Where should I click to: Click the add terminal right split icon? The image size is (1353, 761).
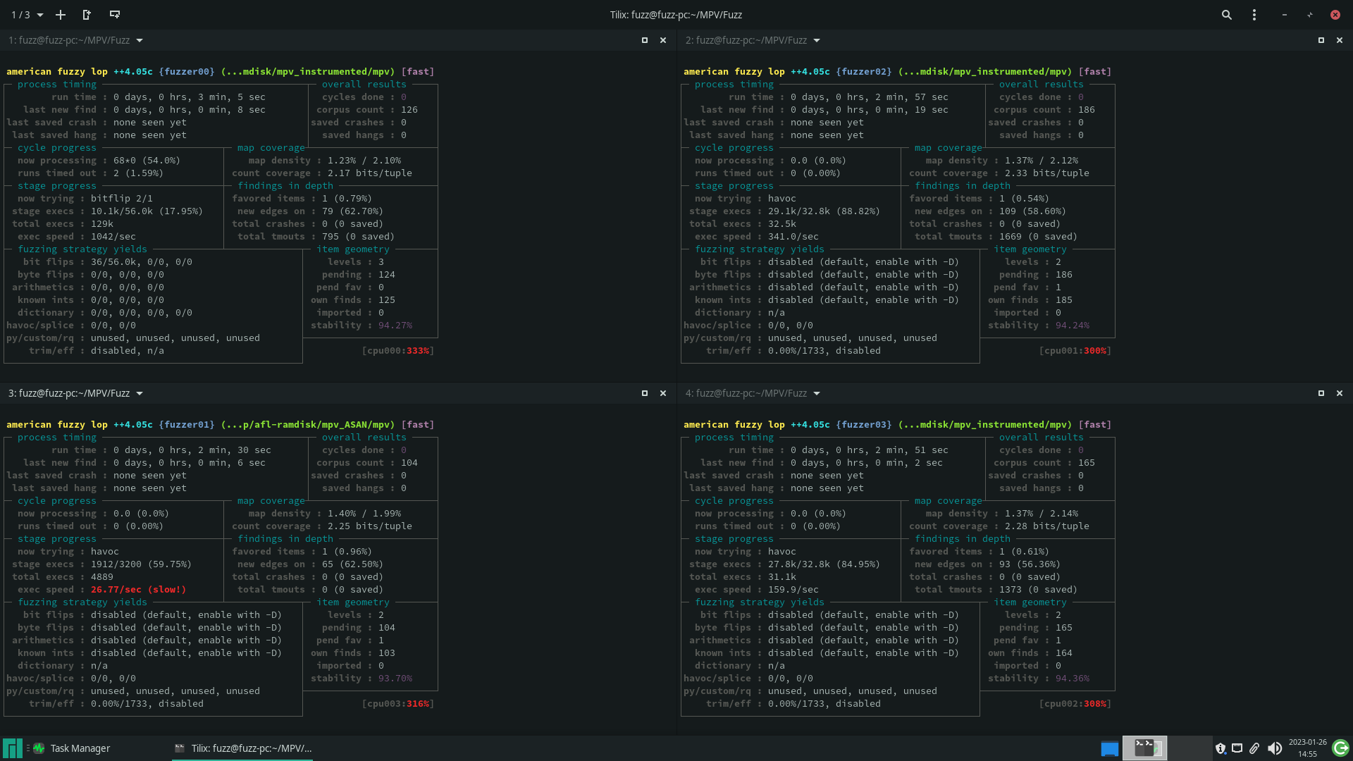click(87, 15)
